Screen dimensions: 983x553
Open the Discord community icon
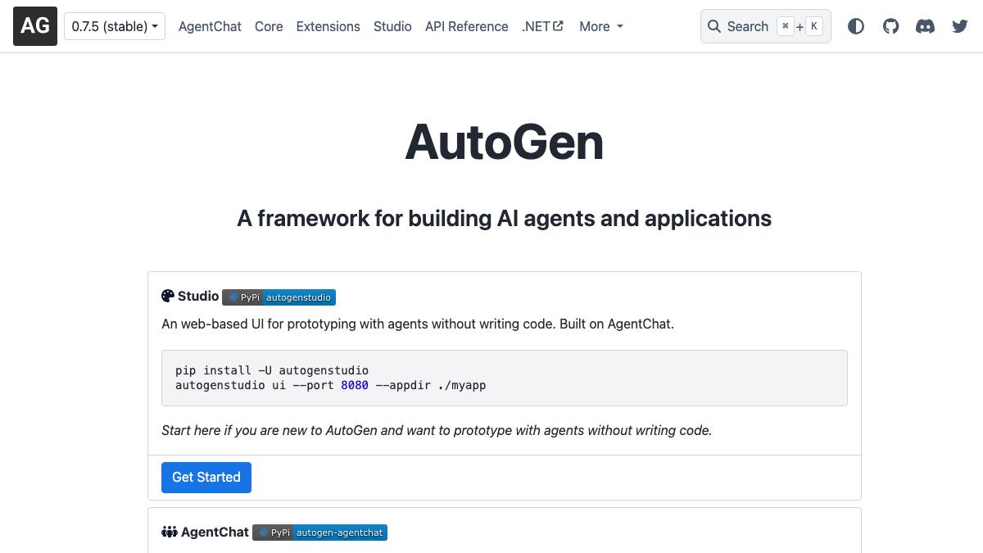pos(925,26)
